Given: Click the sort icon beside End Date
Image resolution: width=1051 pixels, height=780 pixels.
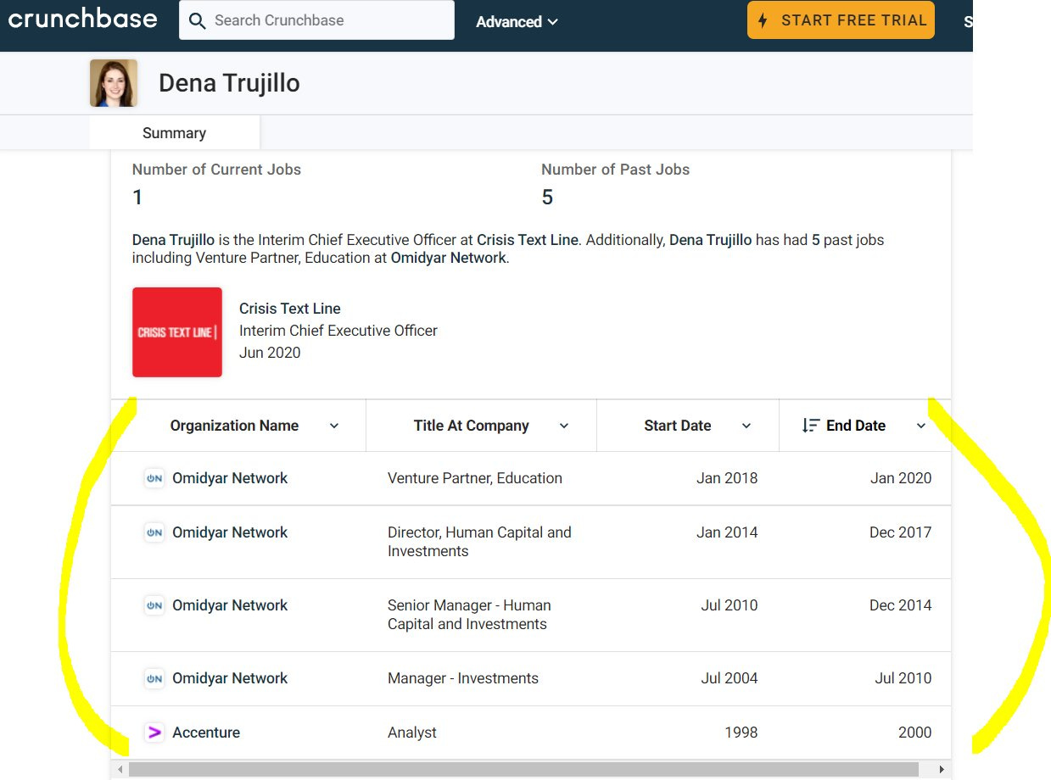Looking at the screenshot, I should point(811,426).
